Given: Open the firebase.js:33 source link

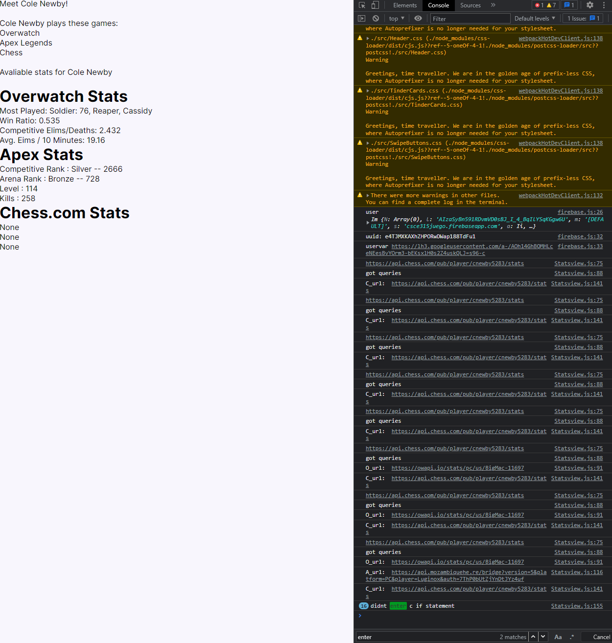Looking at the screenshot, I should (580, 247).
